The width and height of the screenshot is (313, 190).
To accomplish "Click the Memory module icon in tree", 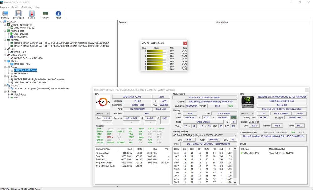I will (8, 40).
